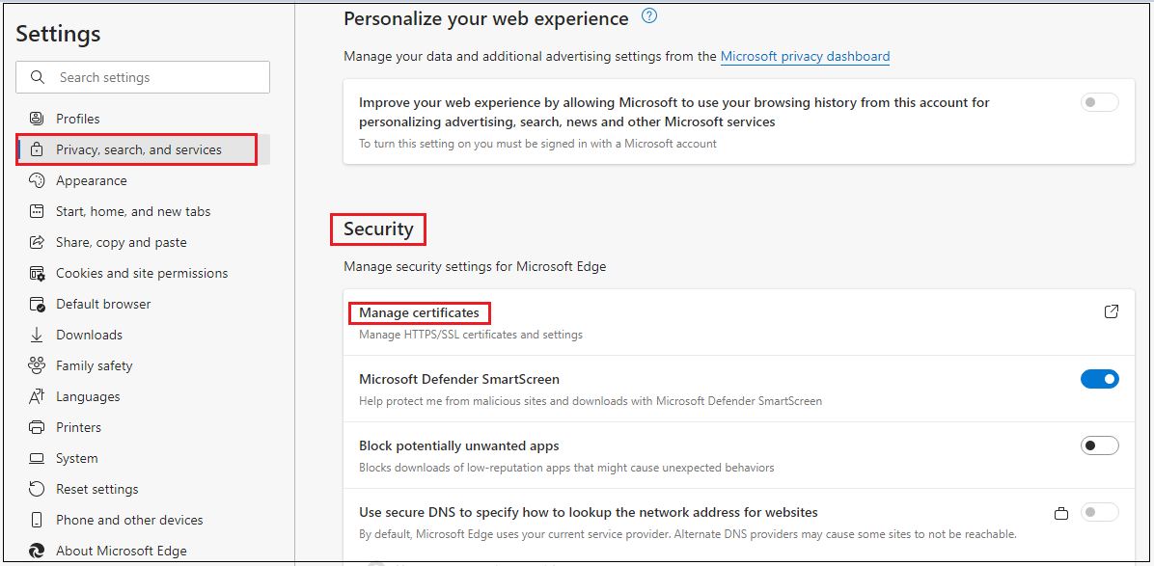The height and width of the screenshot is (566, 1154).
Task: Click the briefcase icon beside secure DNS
Action: [1061, 512]
